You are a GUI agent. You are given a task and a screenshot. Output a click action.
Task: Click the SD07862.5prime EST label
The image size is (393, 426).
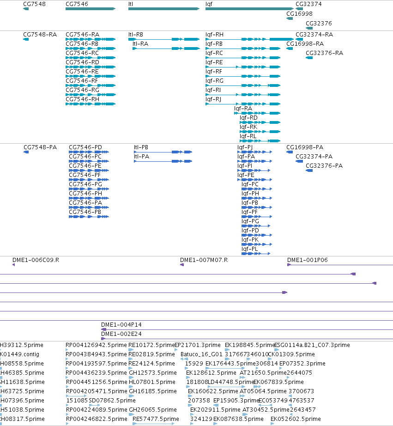point(112,401)
